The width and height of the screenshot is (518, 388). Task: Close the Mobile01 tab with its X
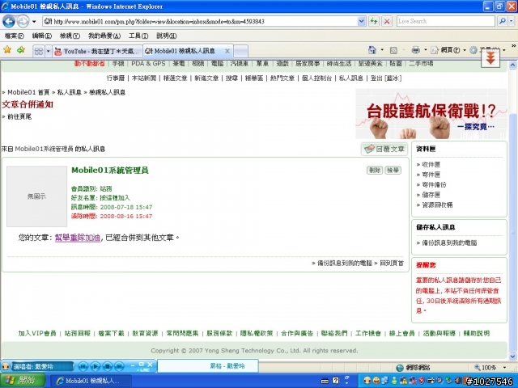(227, 51)
